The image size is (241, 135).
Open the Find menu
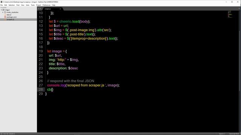[x=18, y=5]
